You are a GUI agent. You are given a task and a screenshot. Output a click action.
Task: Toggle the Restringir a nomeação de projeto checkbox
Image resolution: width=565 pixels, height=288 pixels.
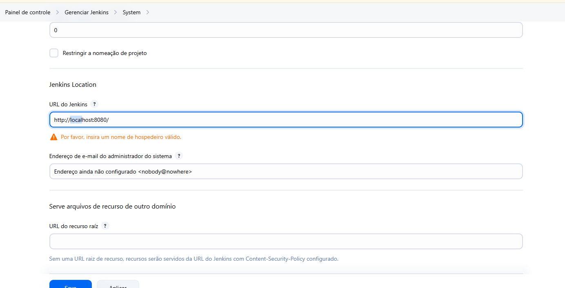point(54,53)
